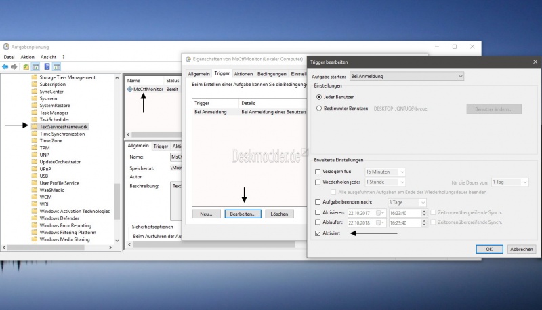Open the User Profile Service folder
The height and width of the screenshot is (310, 542).
(59, 182)
